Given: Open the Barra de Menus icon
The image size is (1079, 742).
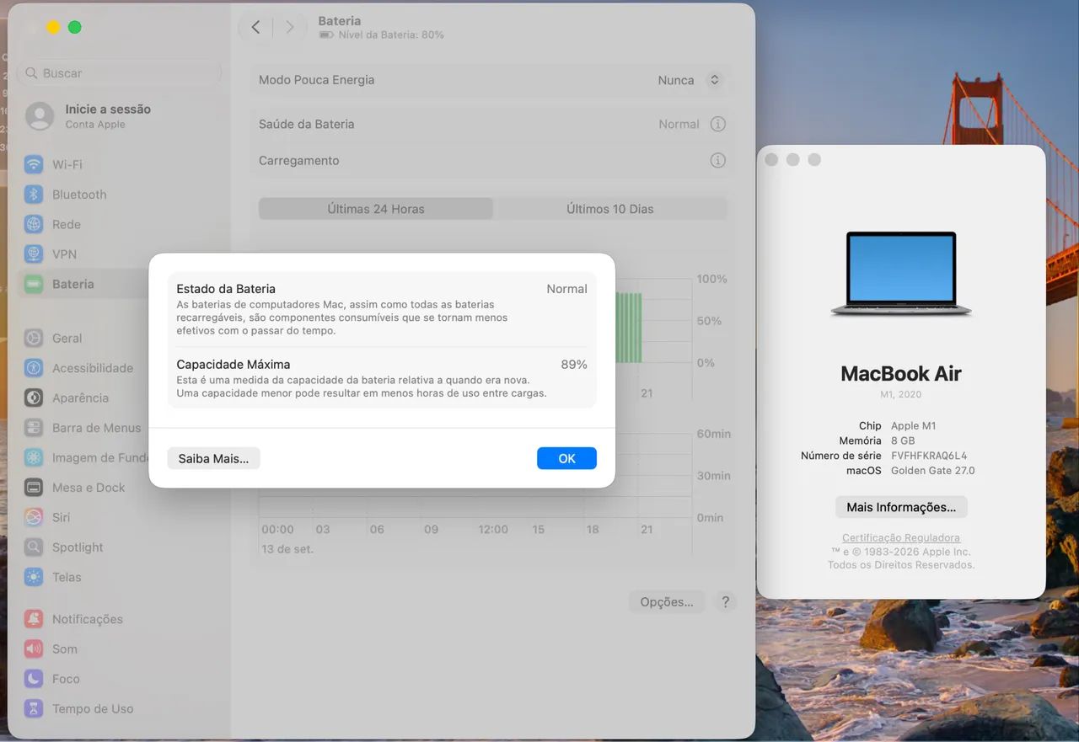Looking at the screenshot, I should (x=34, y=428).
